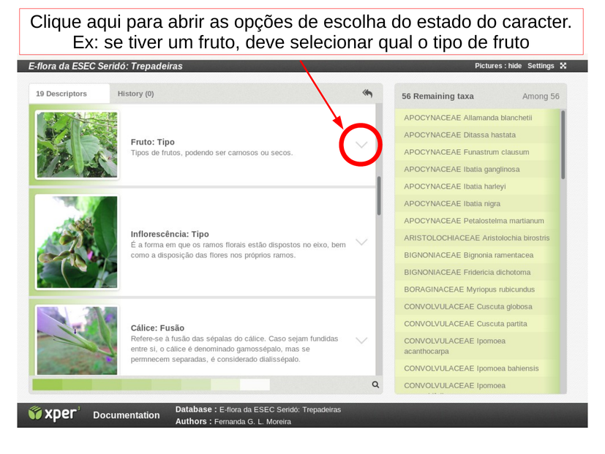
Task: Click the inflorescence photo thumbnail
Action: (77, 242)
